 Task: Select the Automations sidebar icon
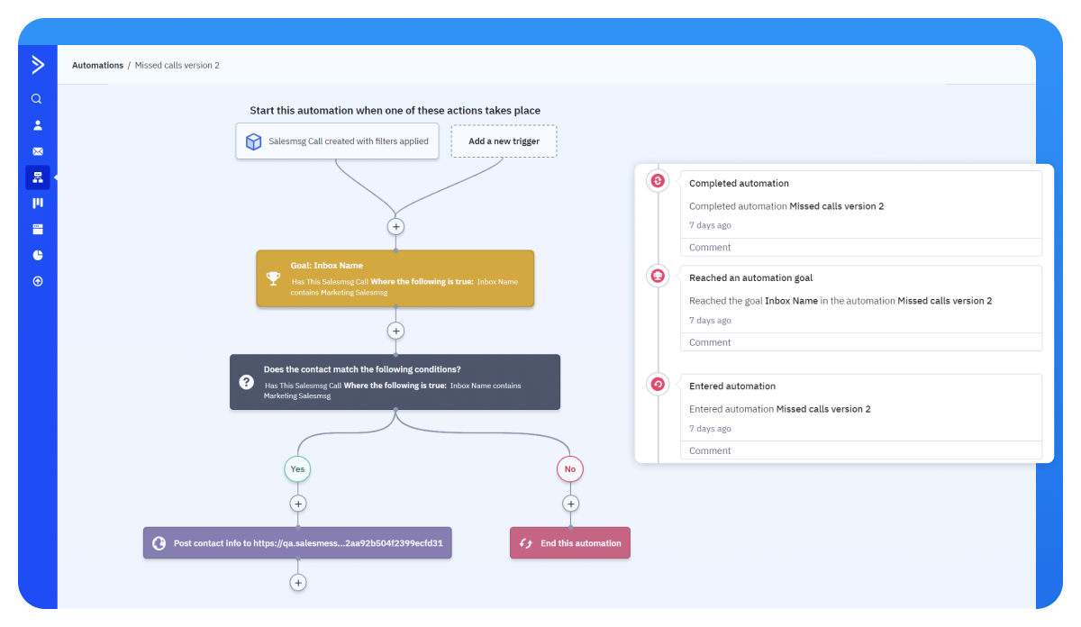[x=37, y=177]
